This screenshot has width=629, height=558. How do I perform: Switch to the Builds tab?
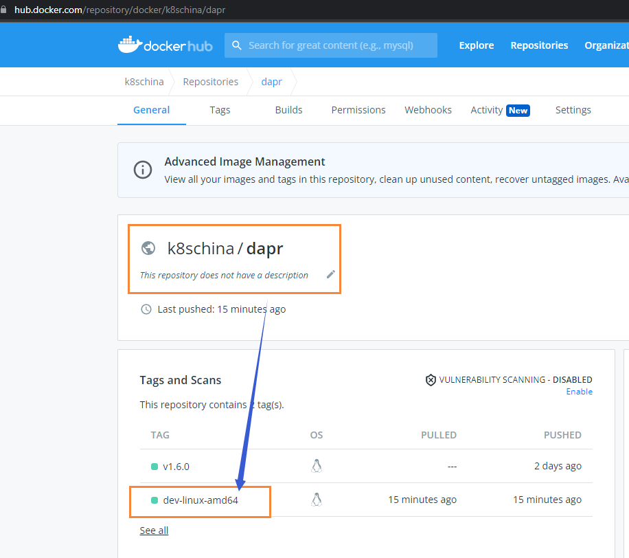[x=288, y=110]
